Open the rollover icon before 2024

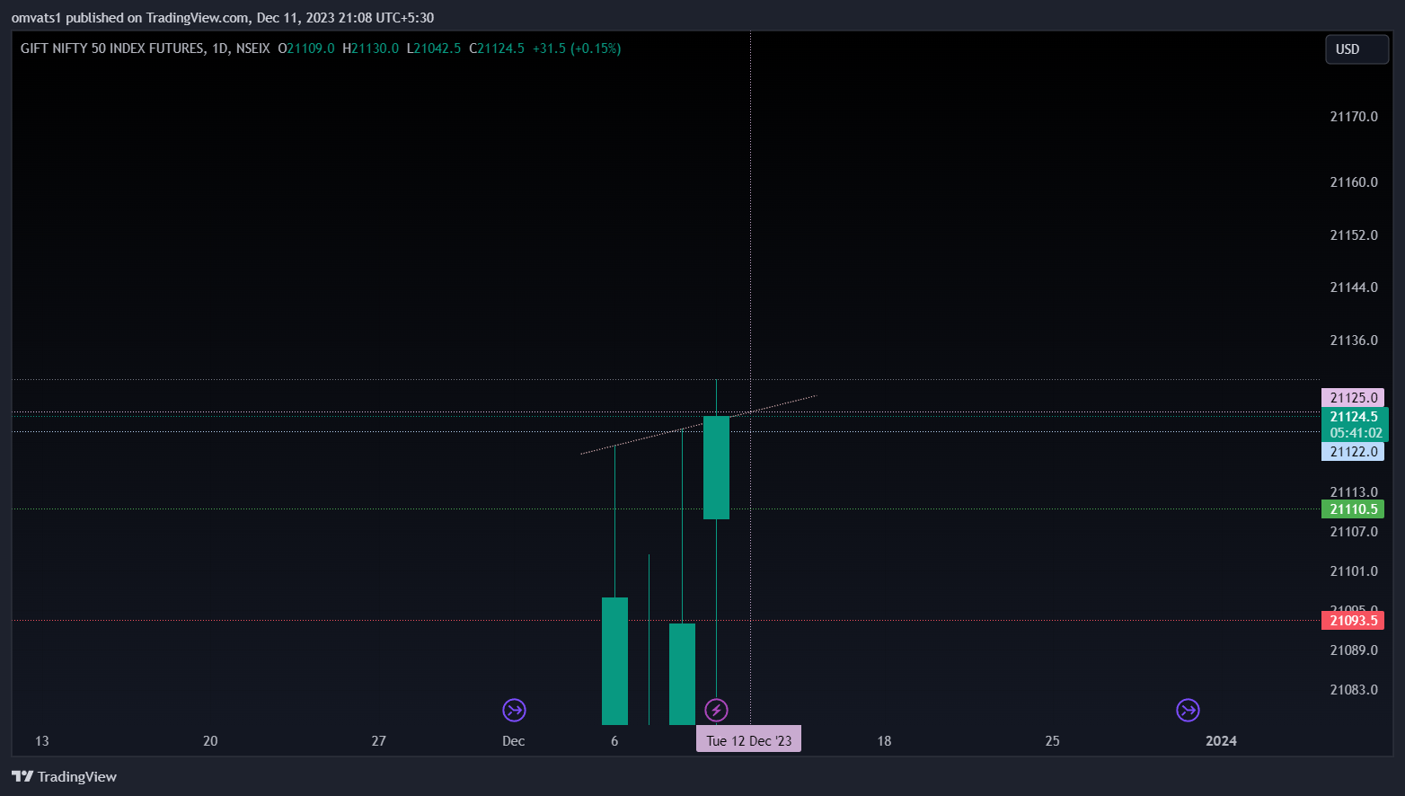click(1188, 711)
